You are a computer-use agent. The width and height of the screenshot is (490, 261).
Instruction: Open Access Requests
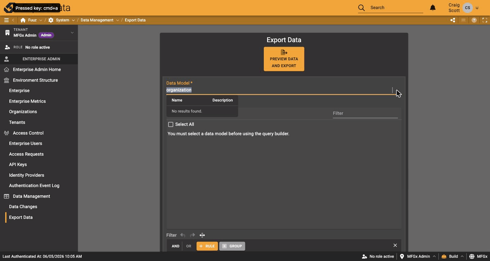pyautogui.click(x=26, y=154)
